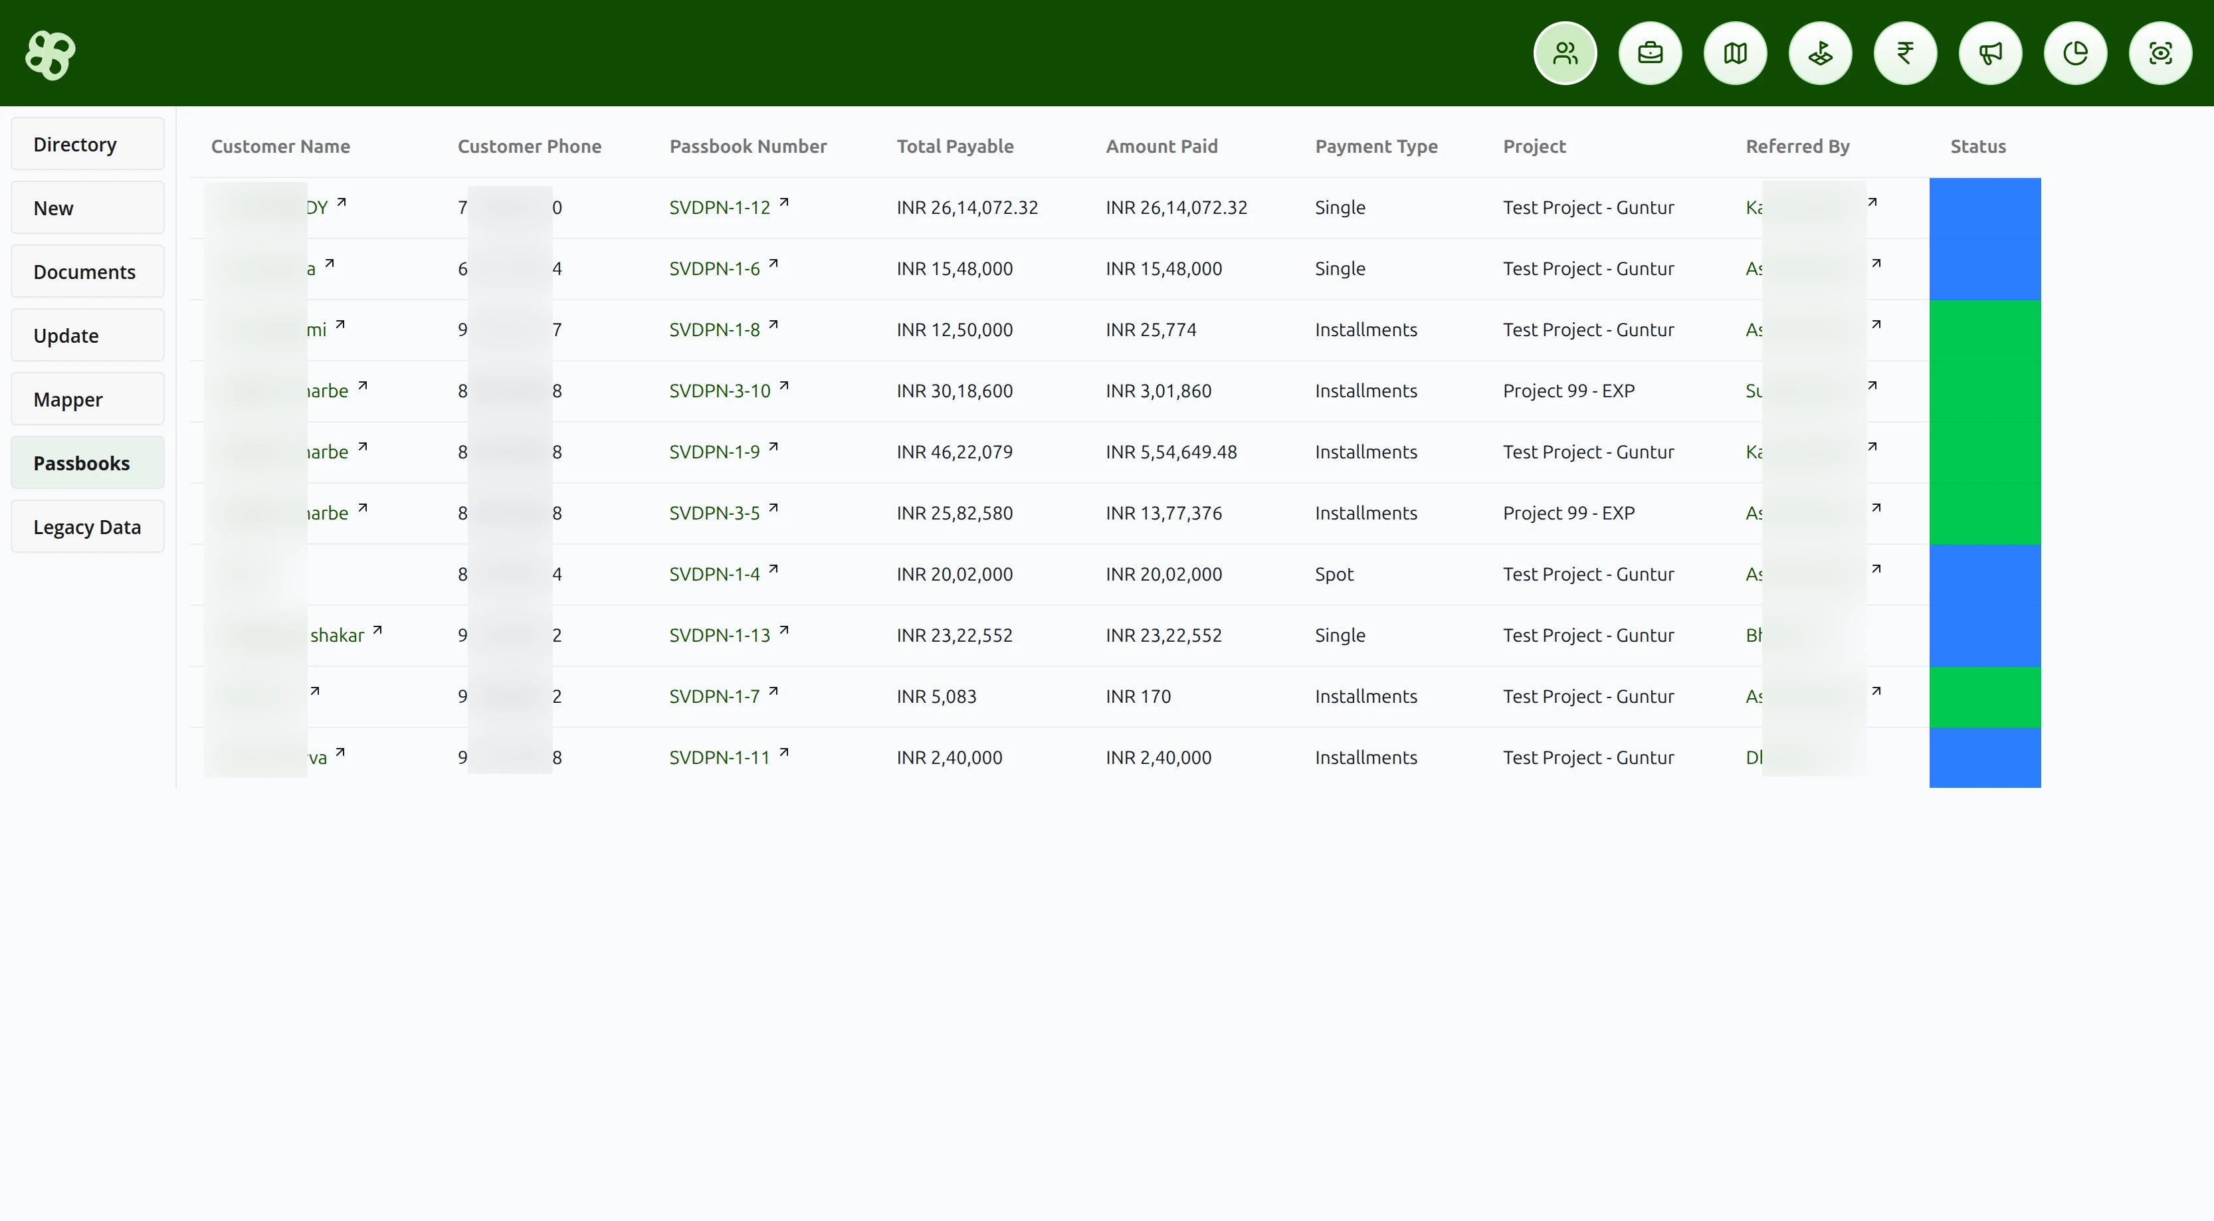Viewport: 2214px width, 1221px height.
Task: Click the eye scanner icon at top right
Action: [x=2161, y=52]
